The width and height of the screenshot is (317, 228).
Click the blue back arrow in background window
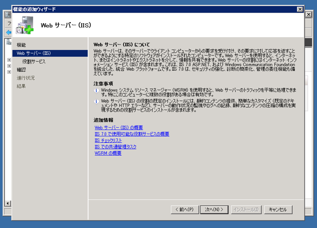point(9,32)
